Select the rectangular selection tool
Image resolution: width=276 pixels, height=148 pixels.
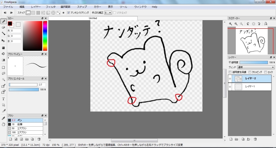point(3,67)
